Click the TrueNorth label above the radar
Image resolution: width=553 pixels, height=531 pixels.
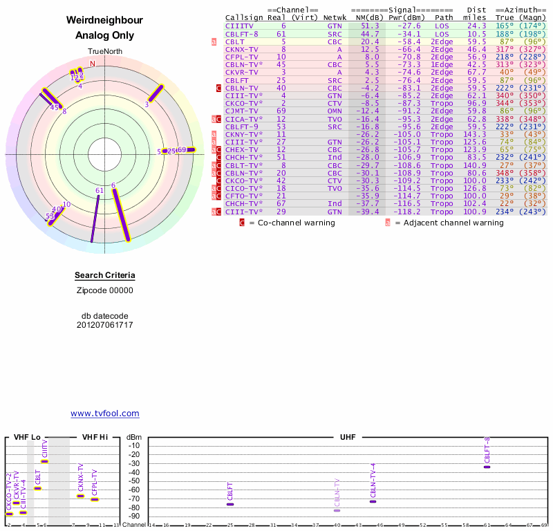(x=105, y=52)
